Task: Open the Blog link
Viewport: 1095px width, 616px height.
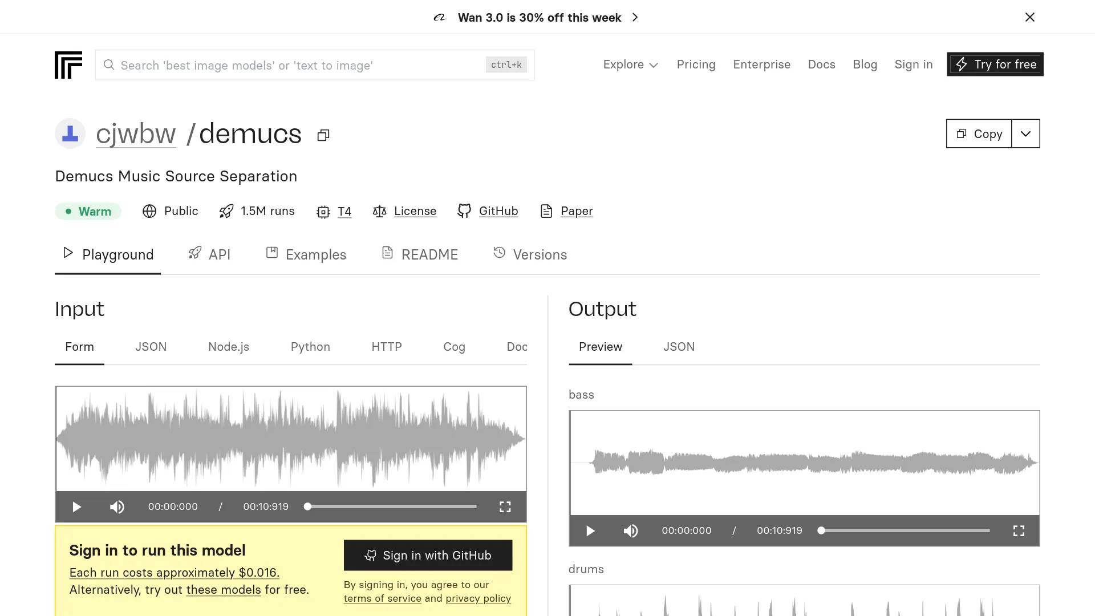Action: tap(865, 64)
